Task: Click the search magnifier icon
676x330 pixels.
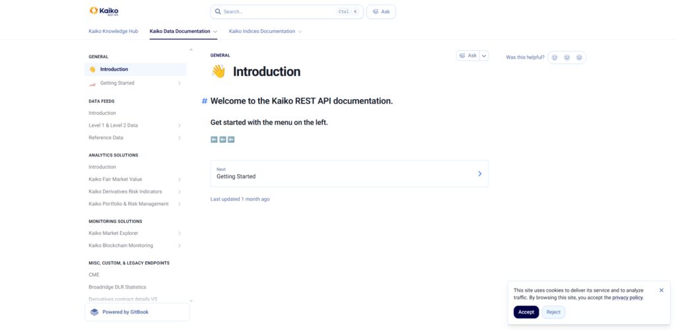Action: tap(218, 12)
